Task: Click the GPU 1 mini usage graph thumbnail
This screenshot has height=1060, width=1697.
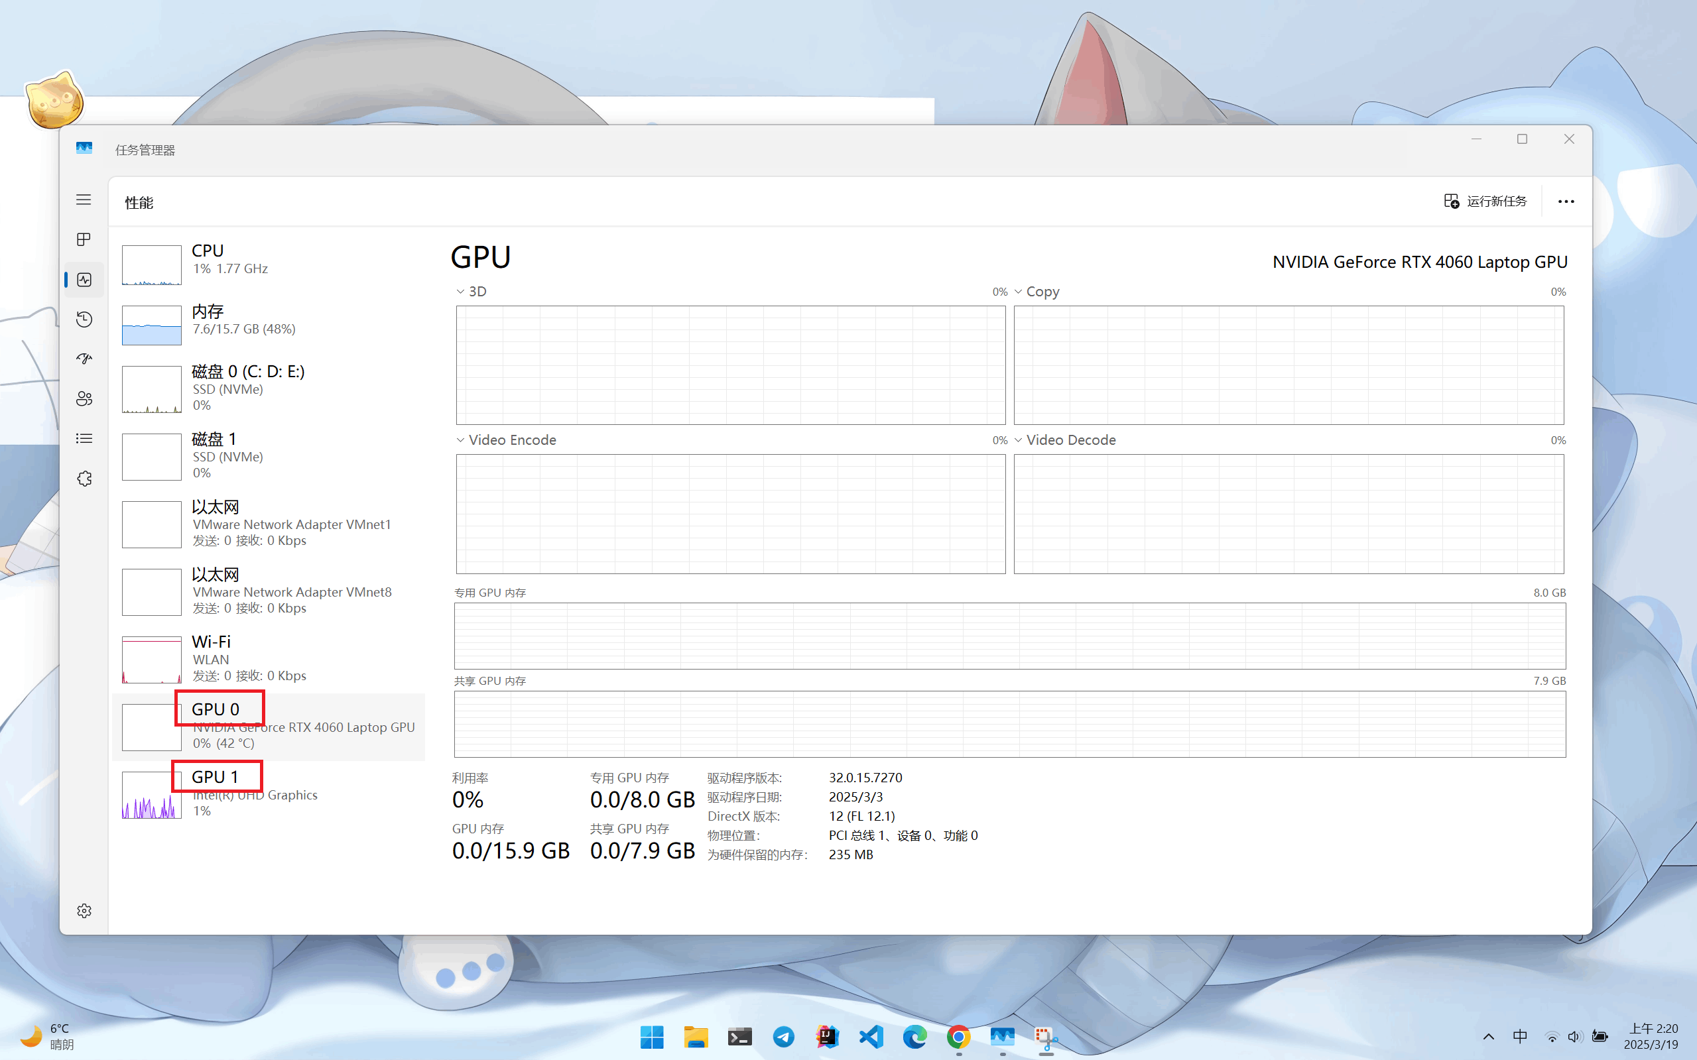Action: [151, 795]
